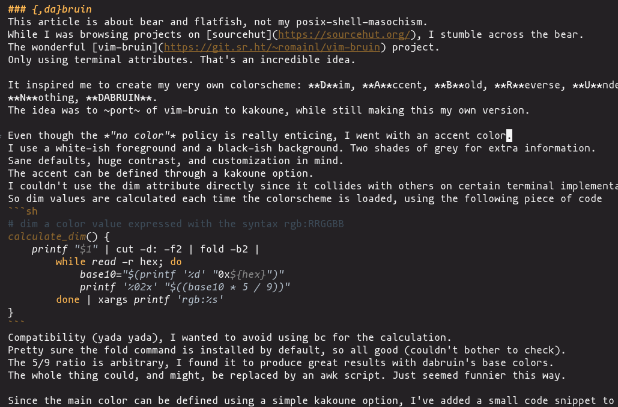
Task: Click the "base10=" variable assignment
Action: tap(100, 274)
